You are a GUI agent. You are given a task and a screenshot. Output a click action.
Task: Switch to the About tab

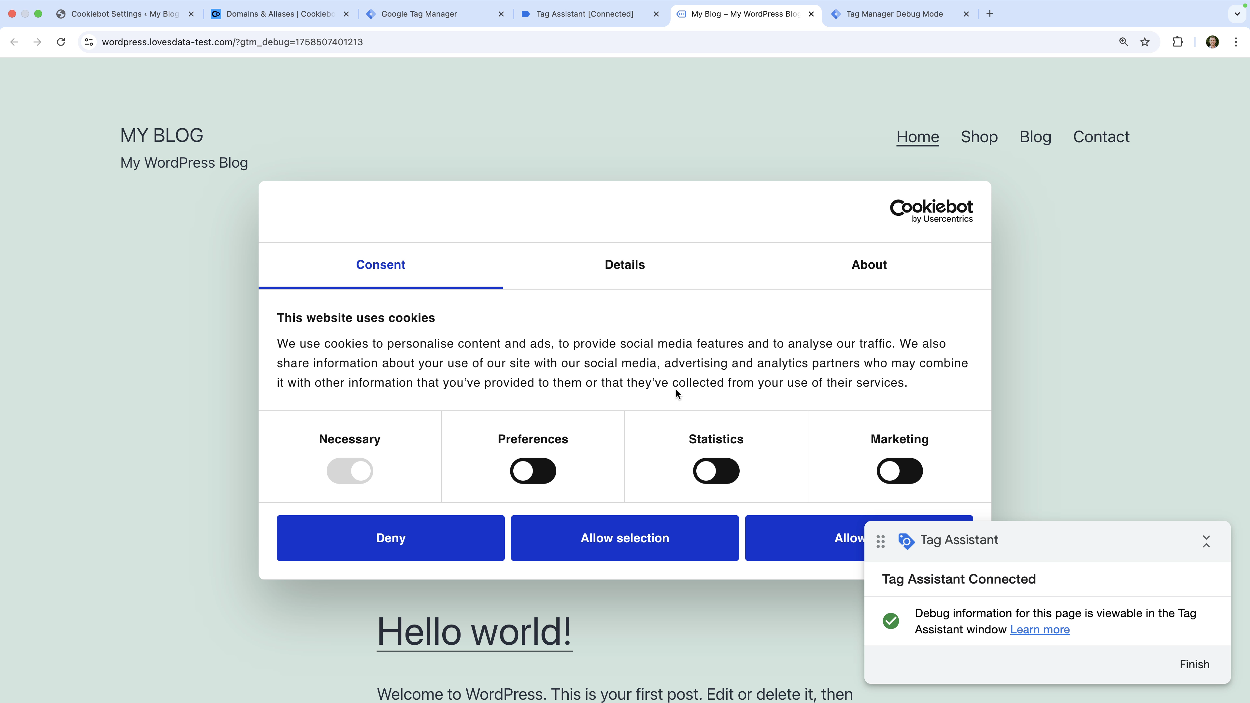tap(869, 265)
